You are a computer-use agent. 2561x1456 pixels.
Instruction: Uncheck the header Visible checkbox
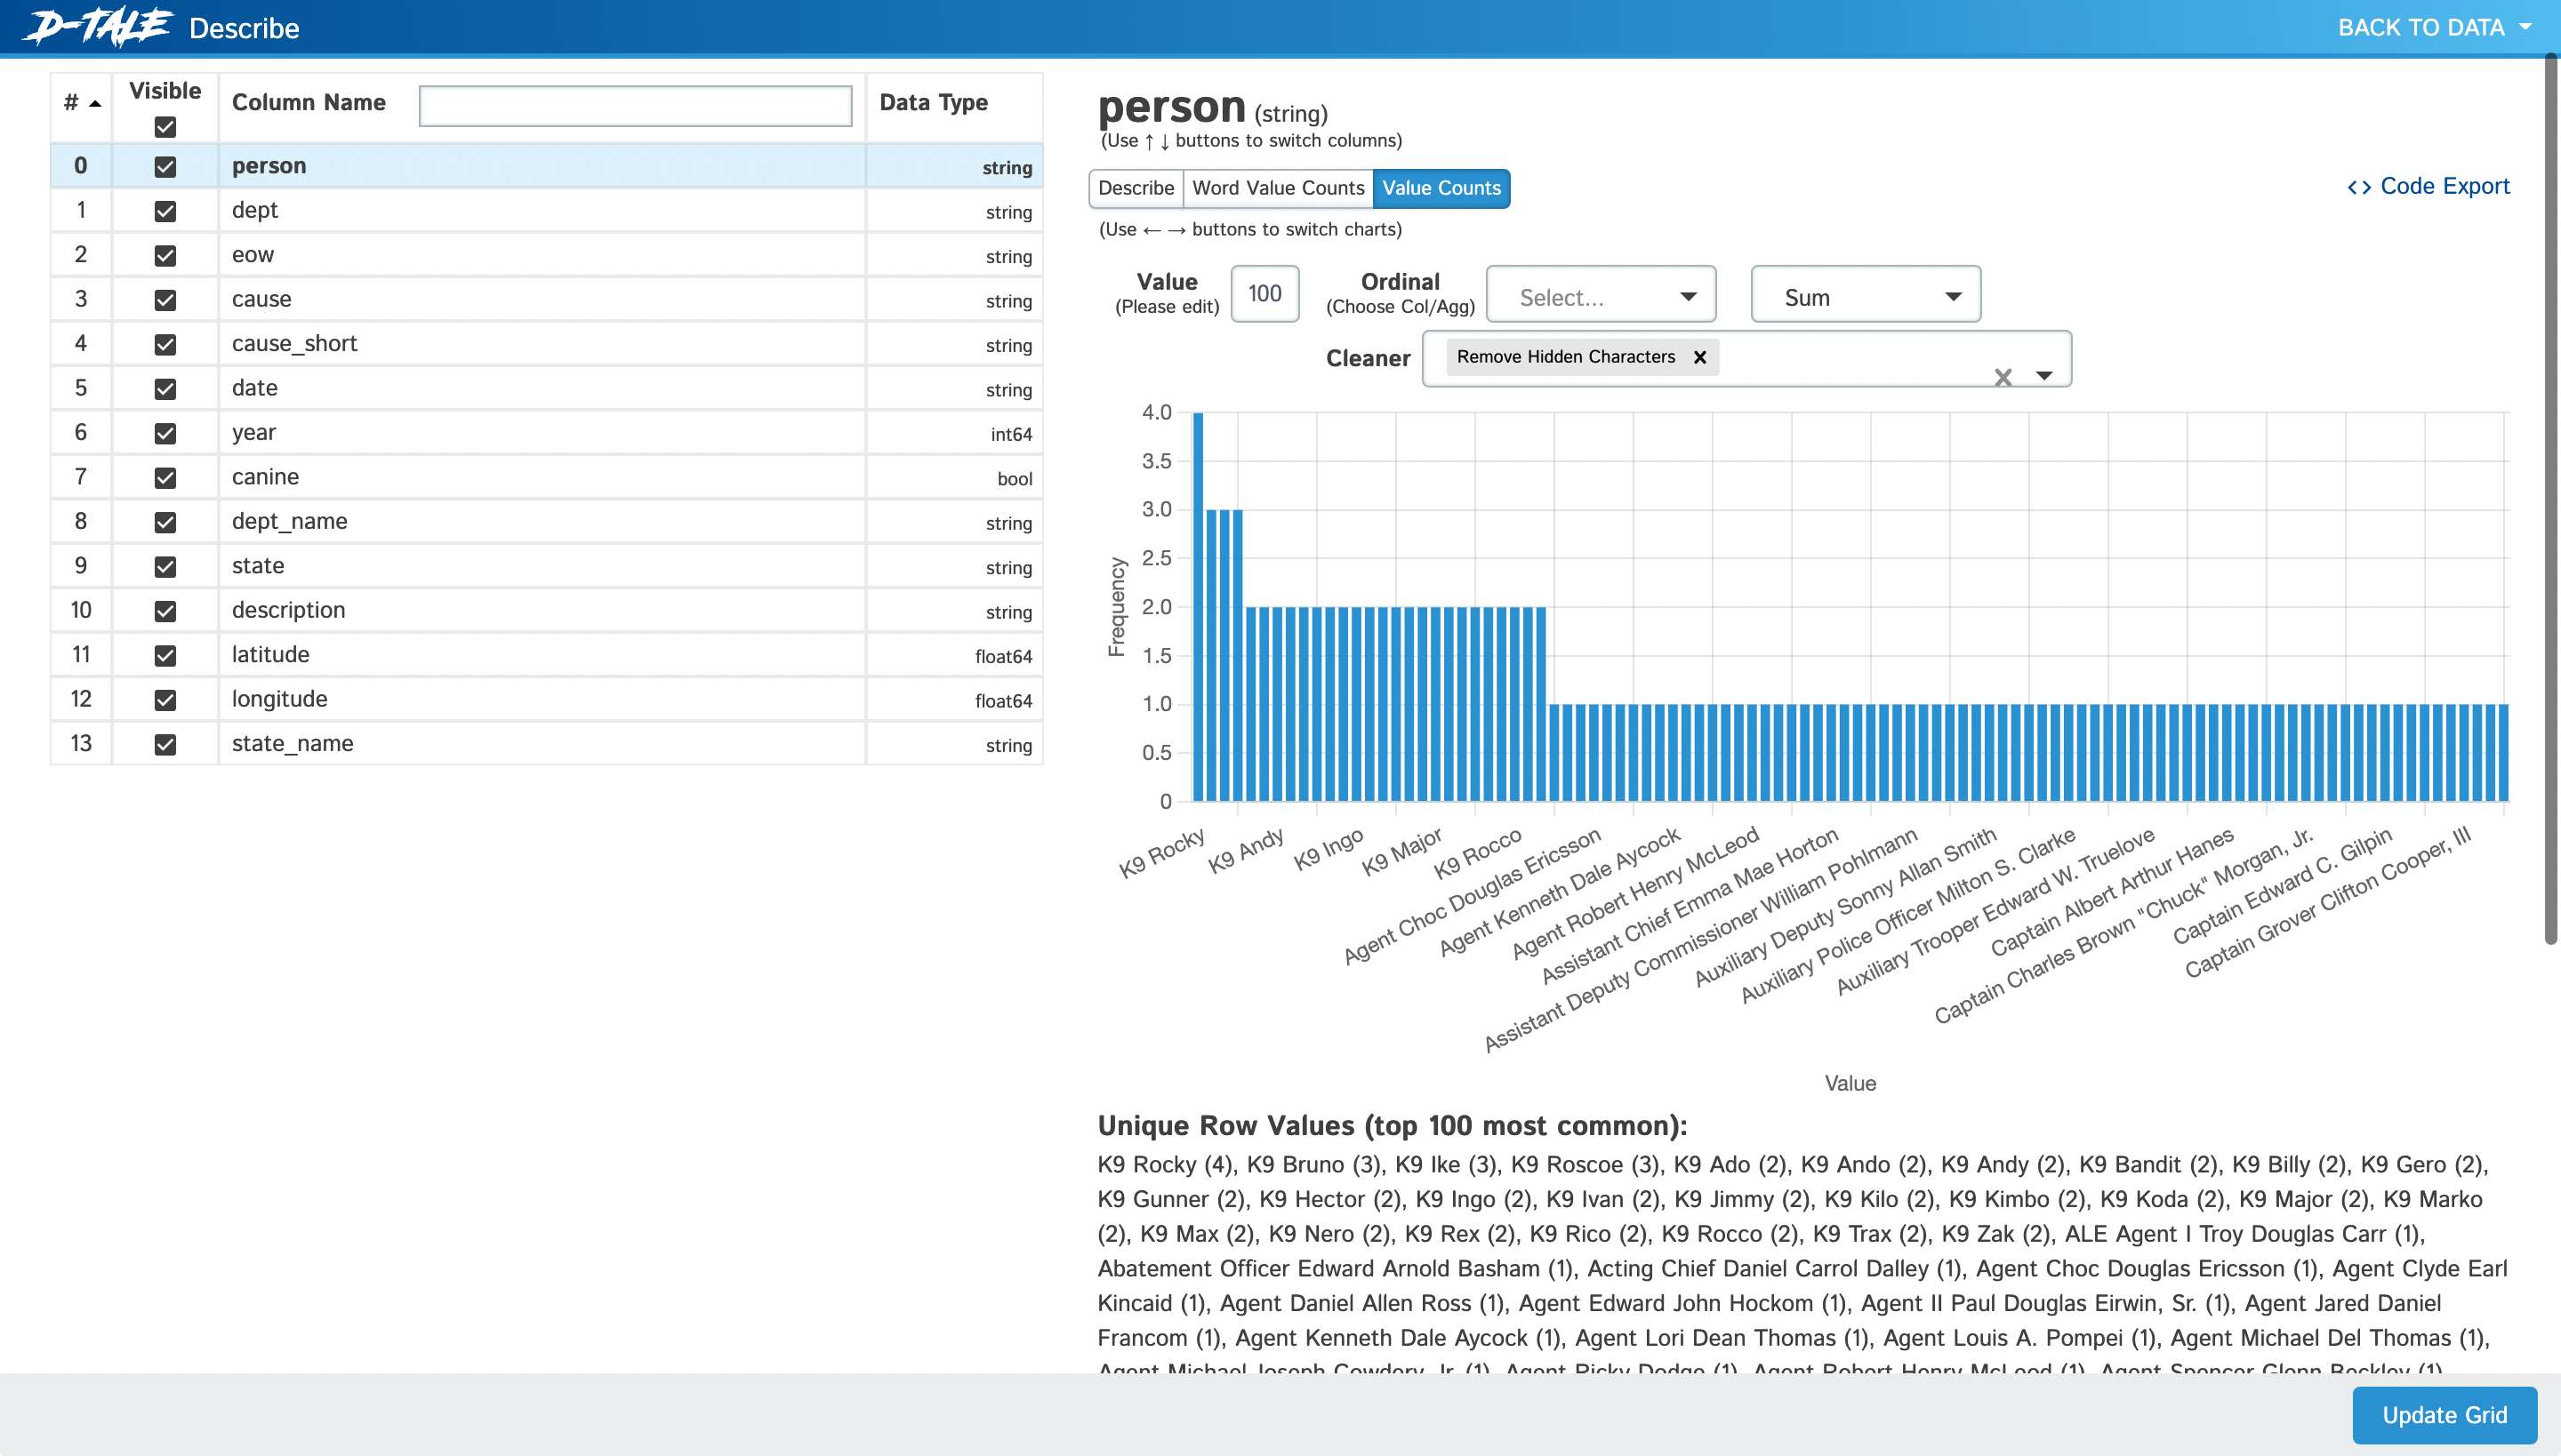165,127
